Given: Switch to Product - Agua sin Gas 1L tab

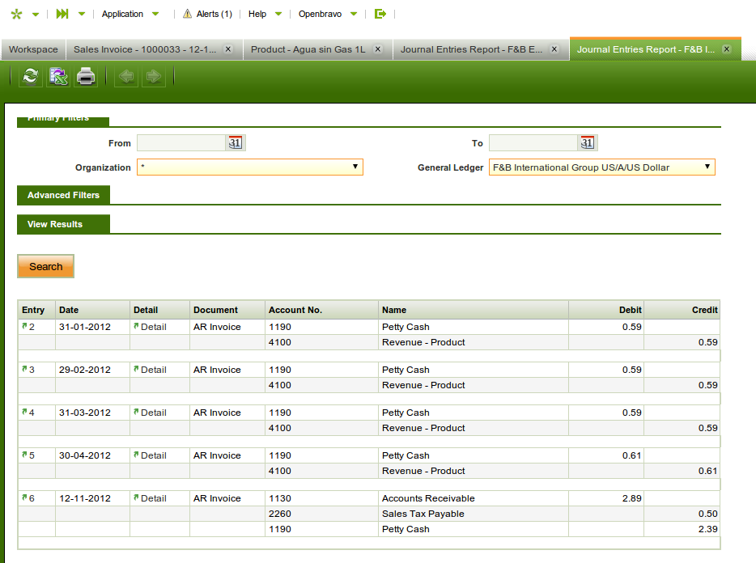Looking at the screenshot, I should coord(308,49).
